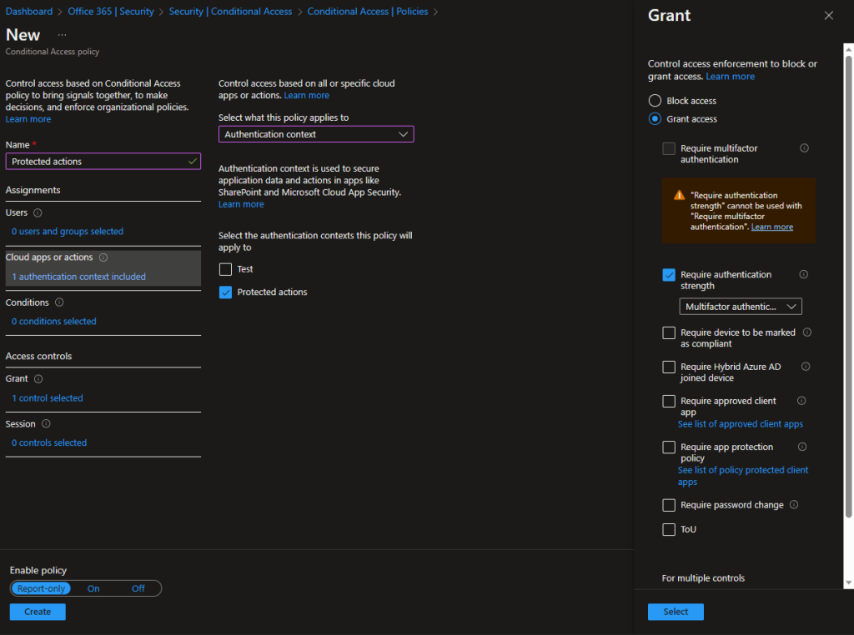Click the policy Name input field

(x=103, y=161)
